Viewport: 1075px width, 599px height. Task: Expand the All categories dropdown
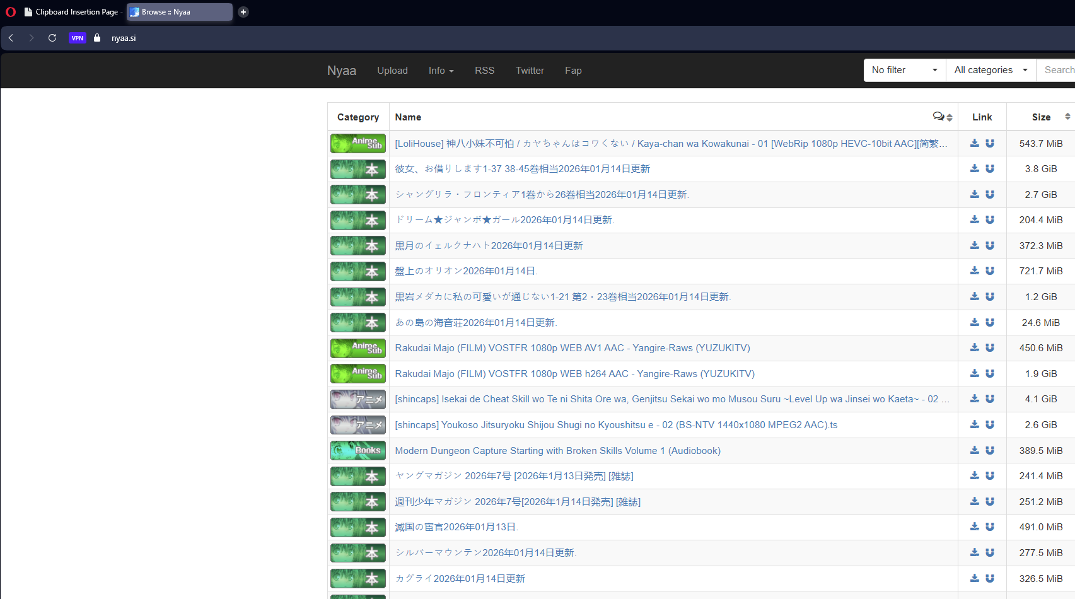pos(991,70)
